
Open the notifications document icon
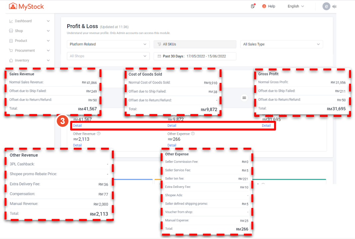coord(253,6)
